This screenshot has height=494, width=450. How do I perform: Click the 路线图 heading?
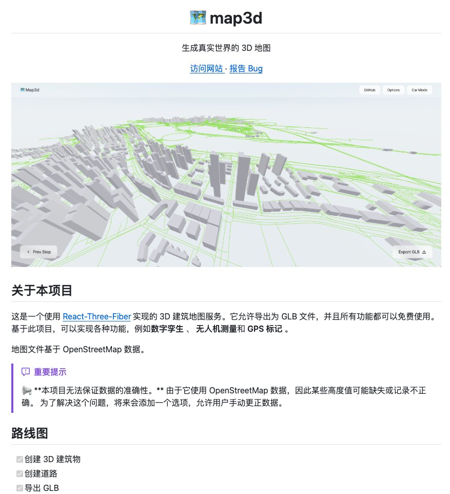point(30,433)
